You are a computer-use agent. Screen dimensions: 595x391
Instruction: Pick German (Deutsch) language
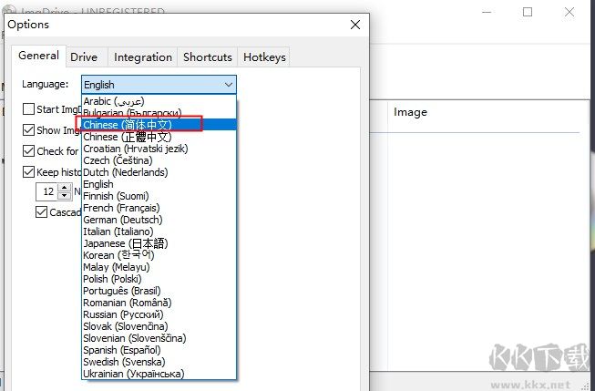point(159,220)
